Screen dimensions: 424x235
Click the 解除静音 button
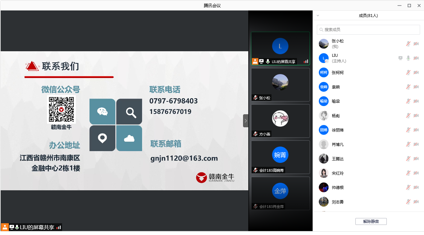pyautogui.click(x=371, y=221)
